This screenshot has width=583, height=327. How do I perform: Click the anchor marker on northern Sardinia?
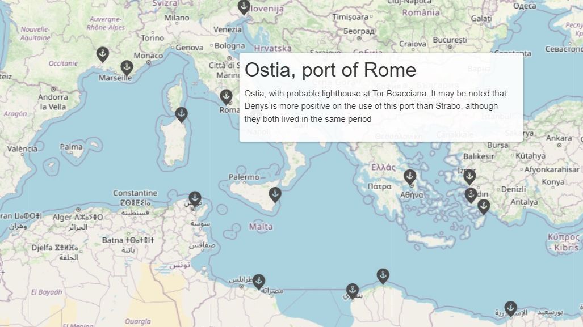pyautogui.click(x=182, y=114)
